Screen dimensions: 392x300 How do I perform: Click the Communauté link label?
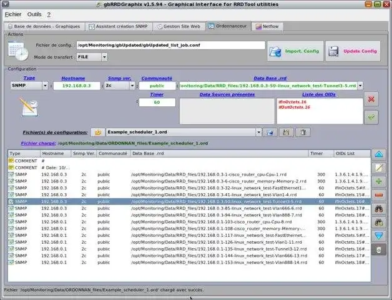pyautogui.click(x=157, y=78)
